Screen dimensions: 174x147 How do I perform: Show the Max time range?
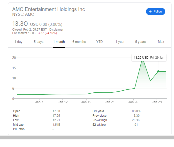click(x=161, y=42)
